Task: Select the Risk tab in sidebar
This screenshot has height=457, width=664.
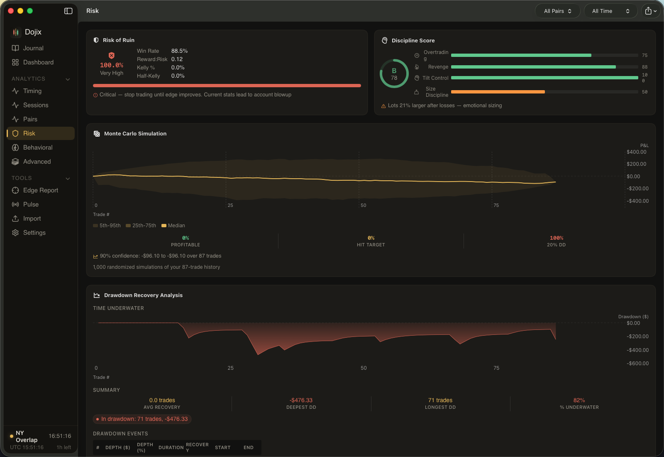Action: (29, 133)
